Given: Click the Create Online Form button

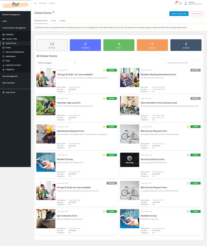Looking at the screenshot, I should tap(179, 14).
